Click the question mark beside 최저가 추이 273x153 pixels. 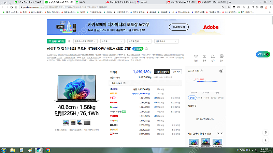pos(201,71)
